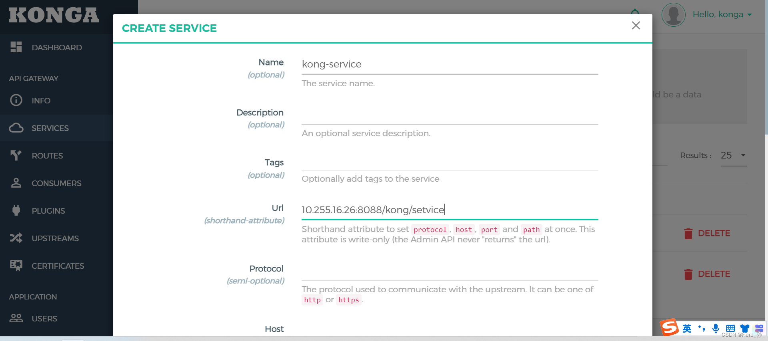Image resolution: width=768 pixels, height=341 pixels.
Task: Open the Info circle icon
Action: [16, 100]
